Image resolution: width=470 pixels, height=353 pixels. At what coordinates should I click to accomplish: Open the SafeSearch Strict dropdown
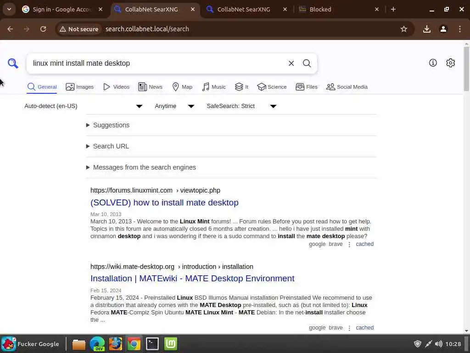[241, 106]
